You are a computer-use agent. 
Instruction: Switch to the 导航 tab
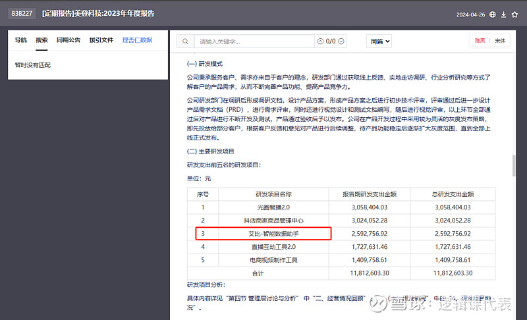(x=20, y=40)
